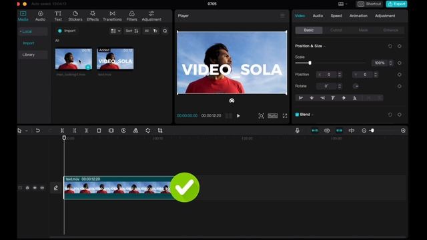Click the align top icon
427x240 pixels.
pyautogui.click(x=333, y=98)
